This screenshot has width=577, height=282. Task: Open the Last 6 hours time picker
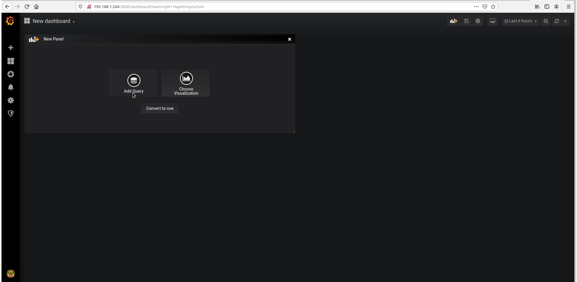coord(521,21)
